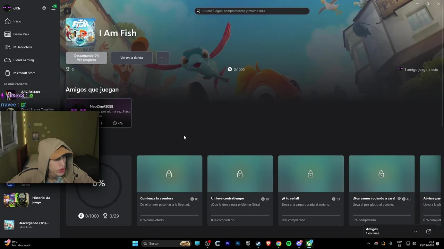Open the weather widget 20°C

click(17, 243)
